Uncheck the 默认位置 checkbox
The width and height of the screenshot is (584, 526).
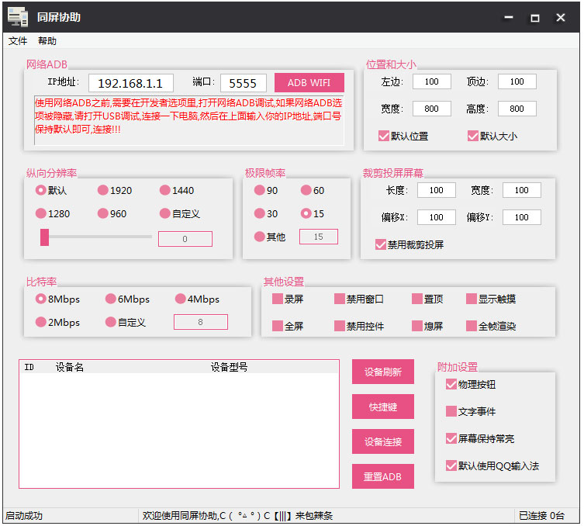point(383,136)
